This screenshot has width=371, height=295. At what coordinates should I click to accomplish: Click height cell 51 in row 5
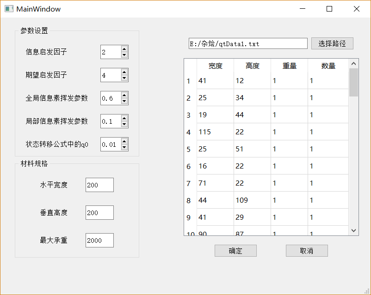253,149
